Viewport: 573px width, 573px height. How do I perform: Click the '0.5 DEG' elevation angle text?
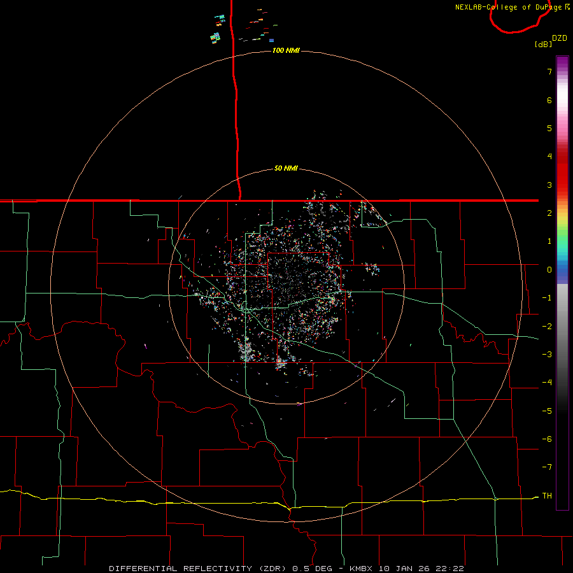pos(313,569)
